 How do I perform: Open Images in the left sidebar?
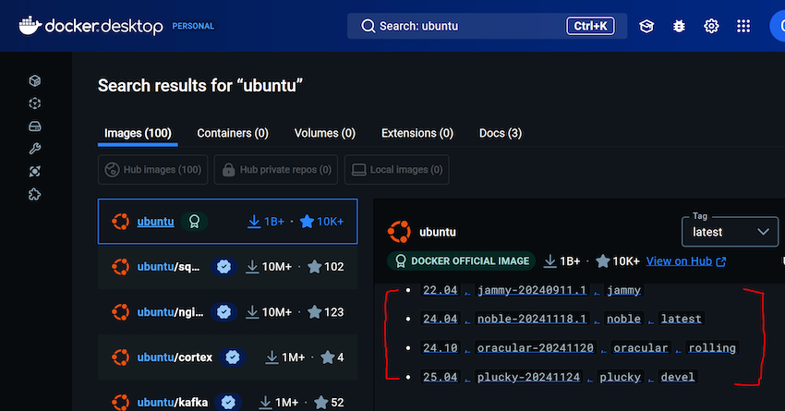point(34,103)
